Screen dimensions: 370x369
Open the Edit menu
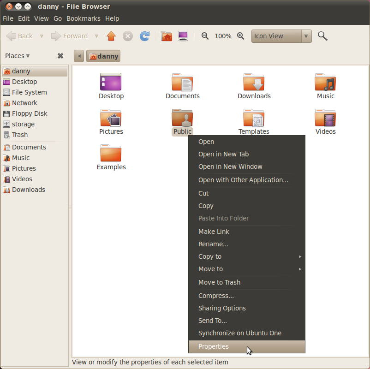click(24, 18)
